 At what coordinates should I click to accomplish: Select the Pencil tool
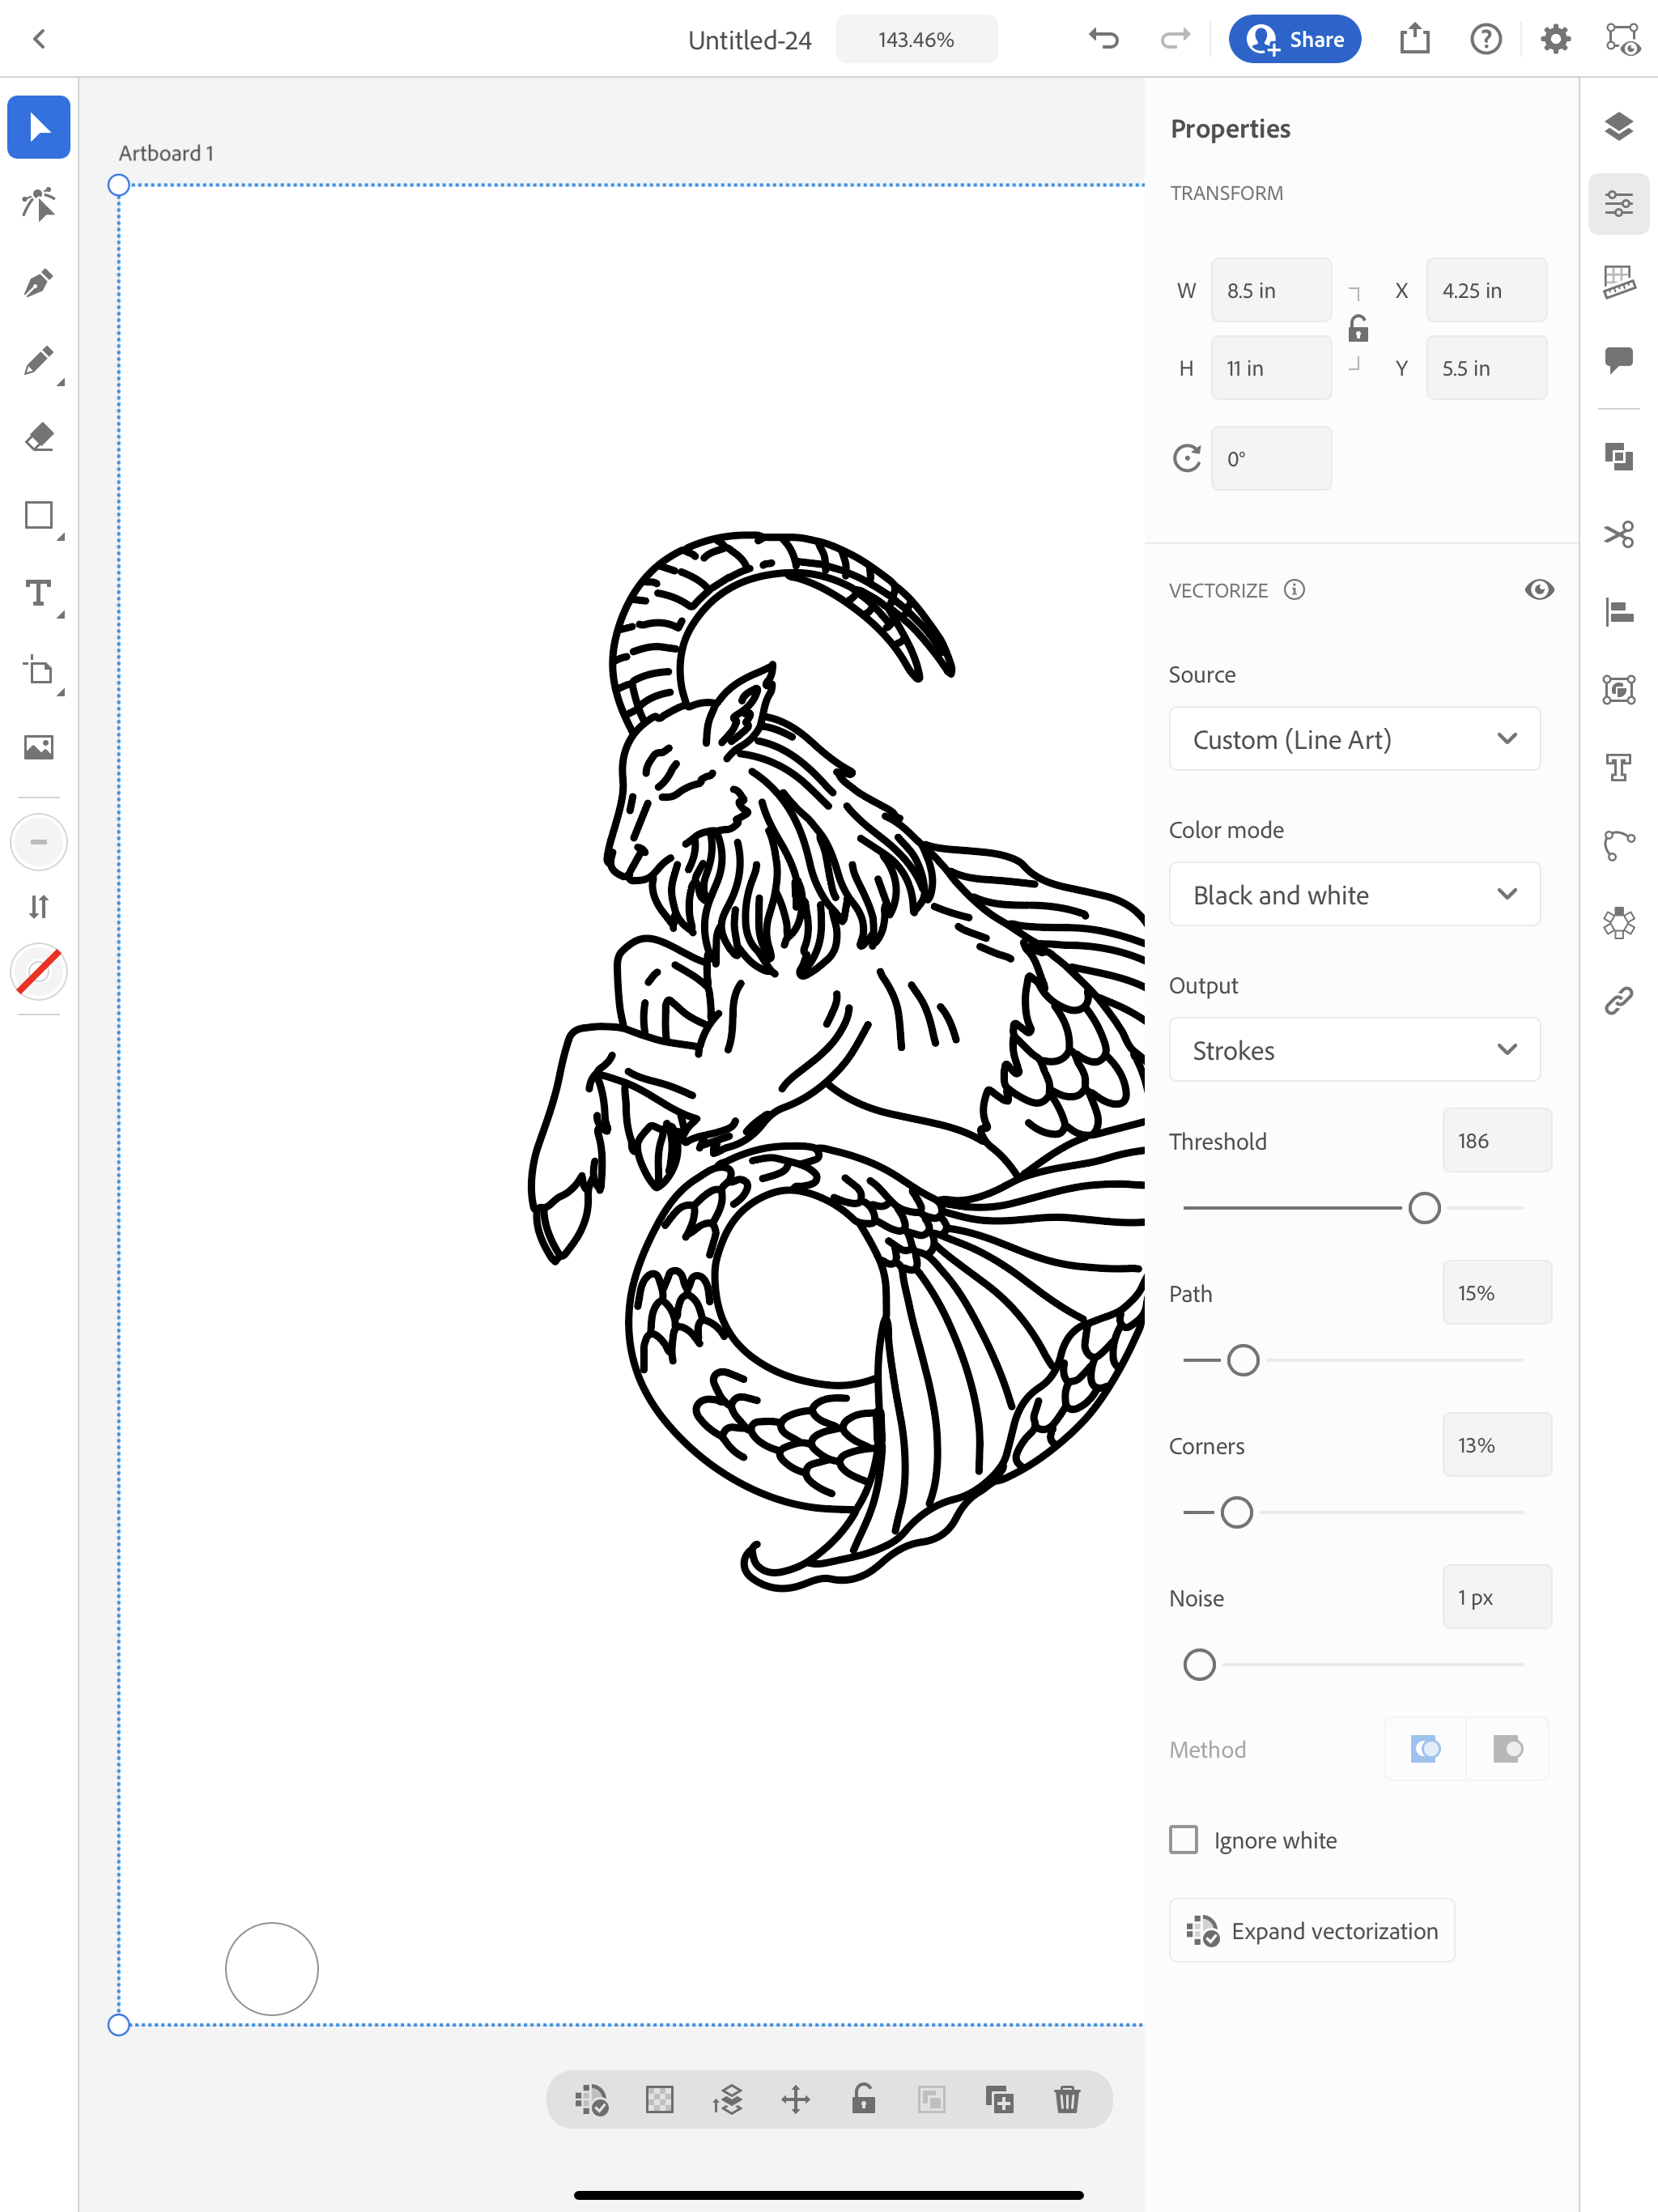[x=39, y=361]
